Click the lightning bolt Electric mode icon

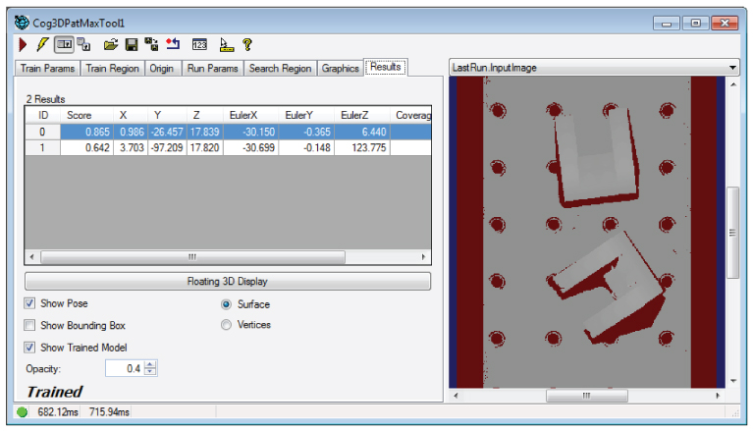(41, 44)
